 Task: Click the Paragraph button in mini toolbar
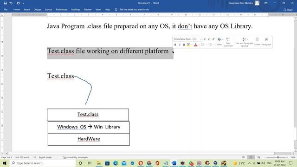(x=266, y=41)
